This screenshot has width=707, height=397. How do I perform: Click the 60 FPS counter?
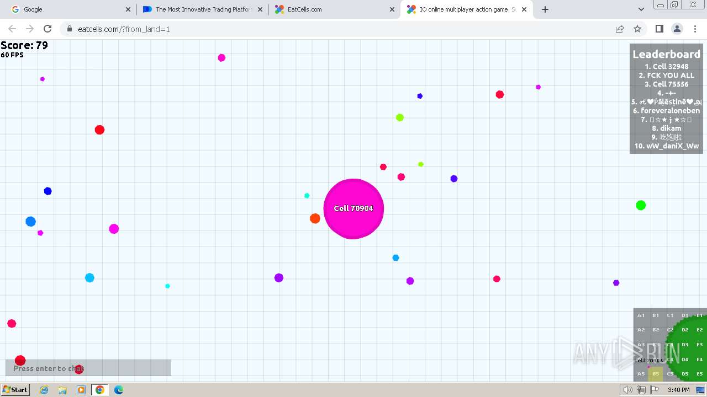(x=12, y=55)
